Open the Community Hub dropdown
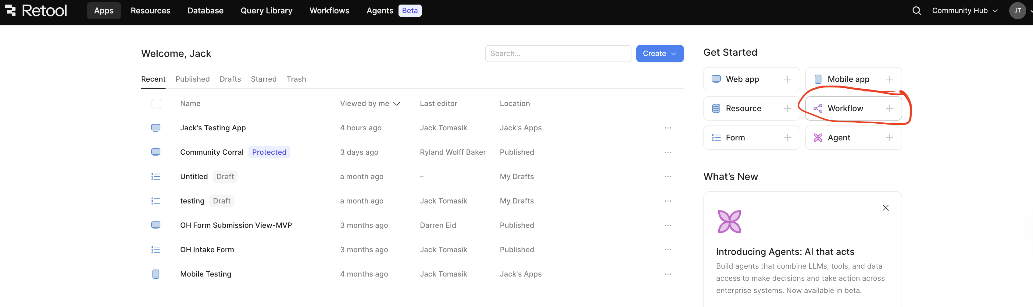This screenshot has width=1033, height=307. [964, 10]
